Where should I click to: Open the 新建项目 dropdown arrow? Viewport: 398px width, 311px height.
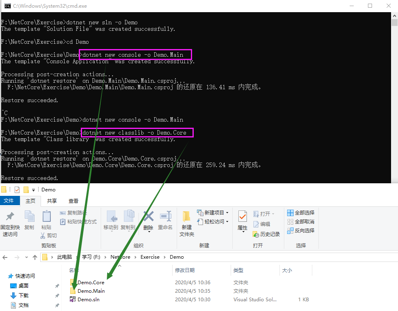click(227, 212)
